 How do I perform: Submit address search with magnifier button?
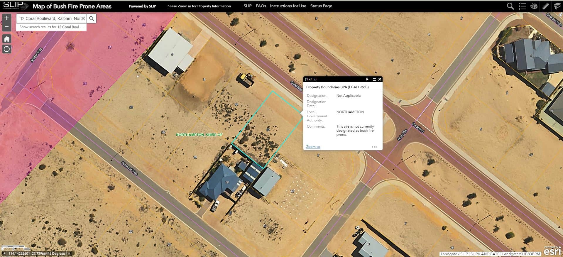pos(92,18)
